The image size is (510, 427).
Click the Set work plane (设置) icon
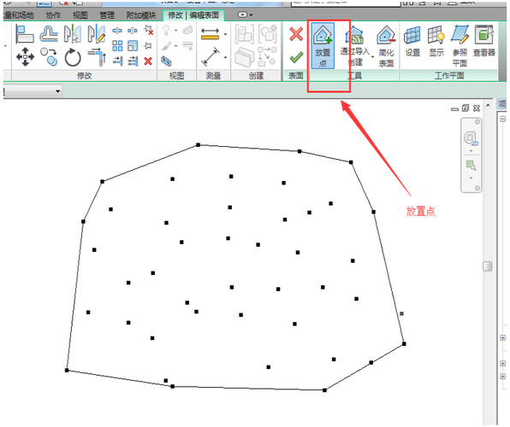coord(412,41)
